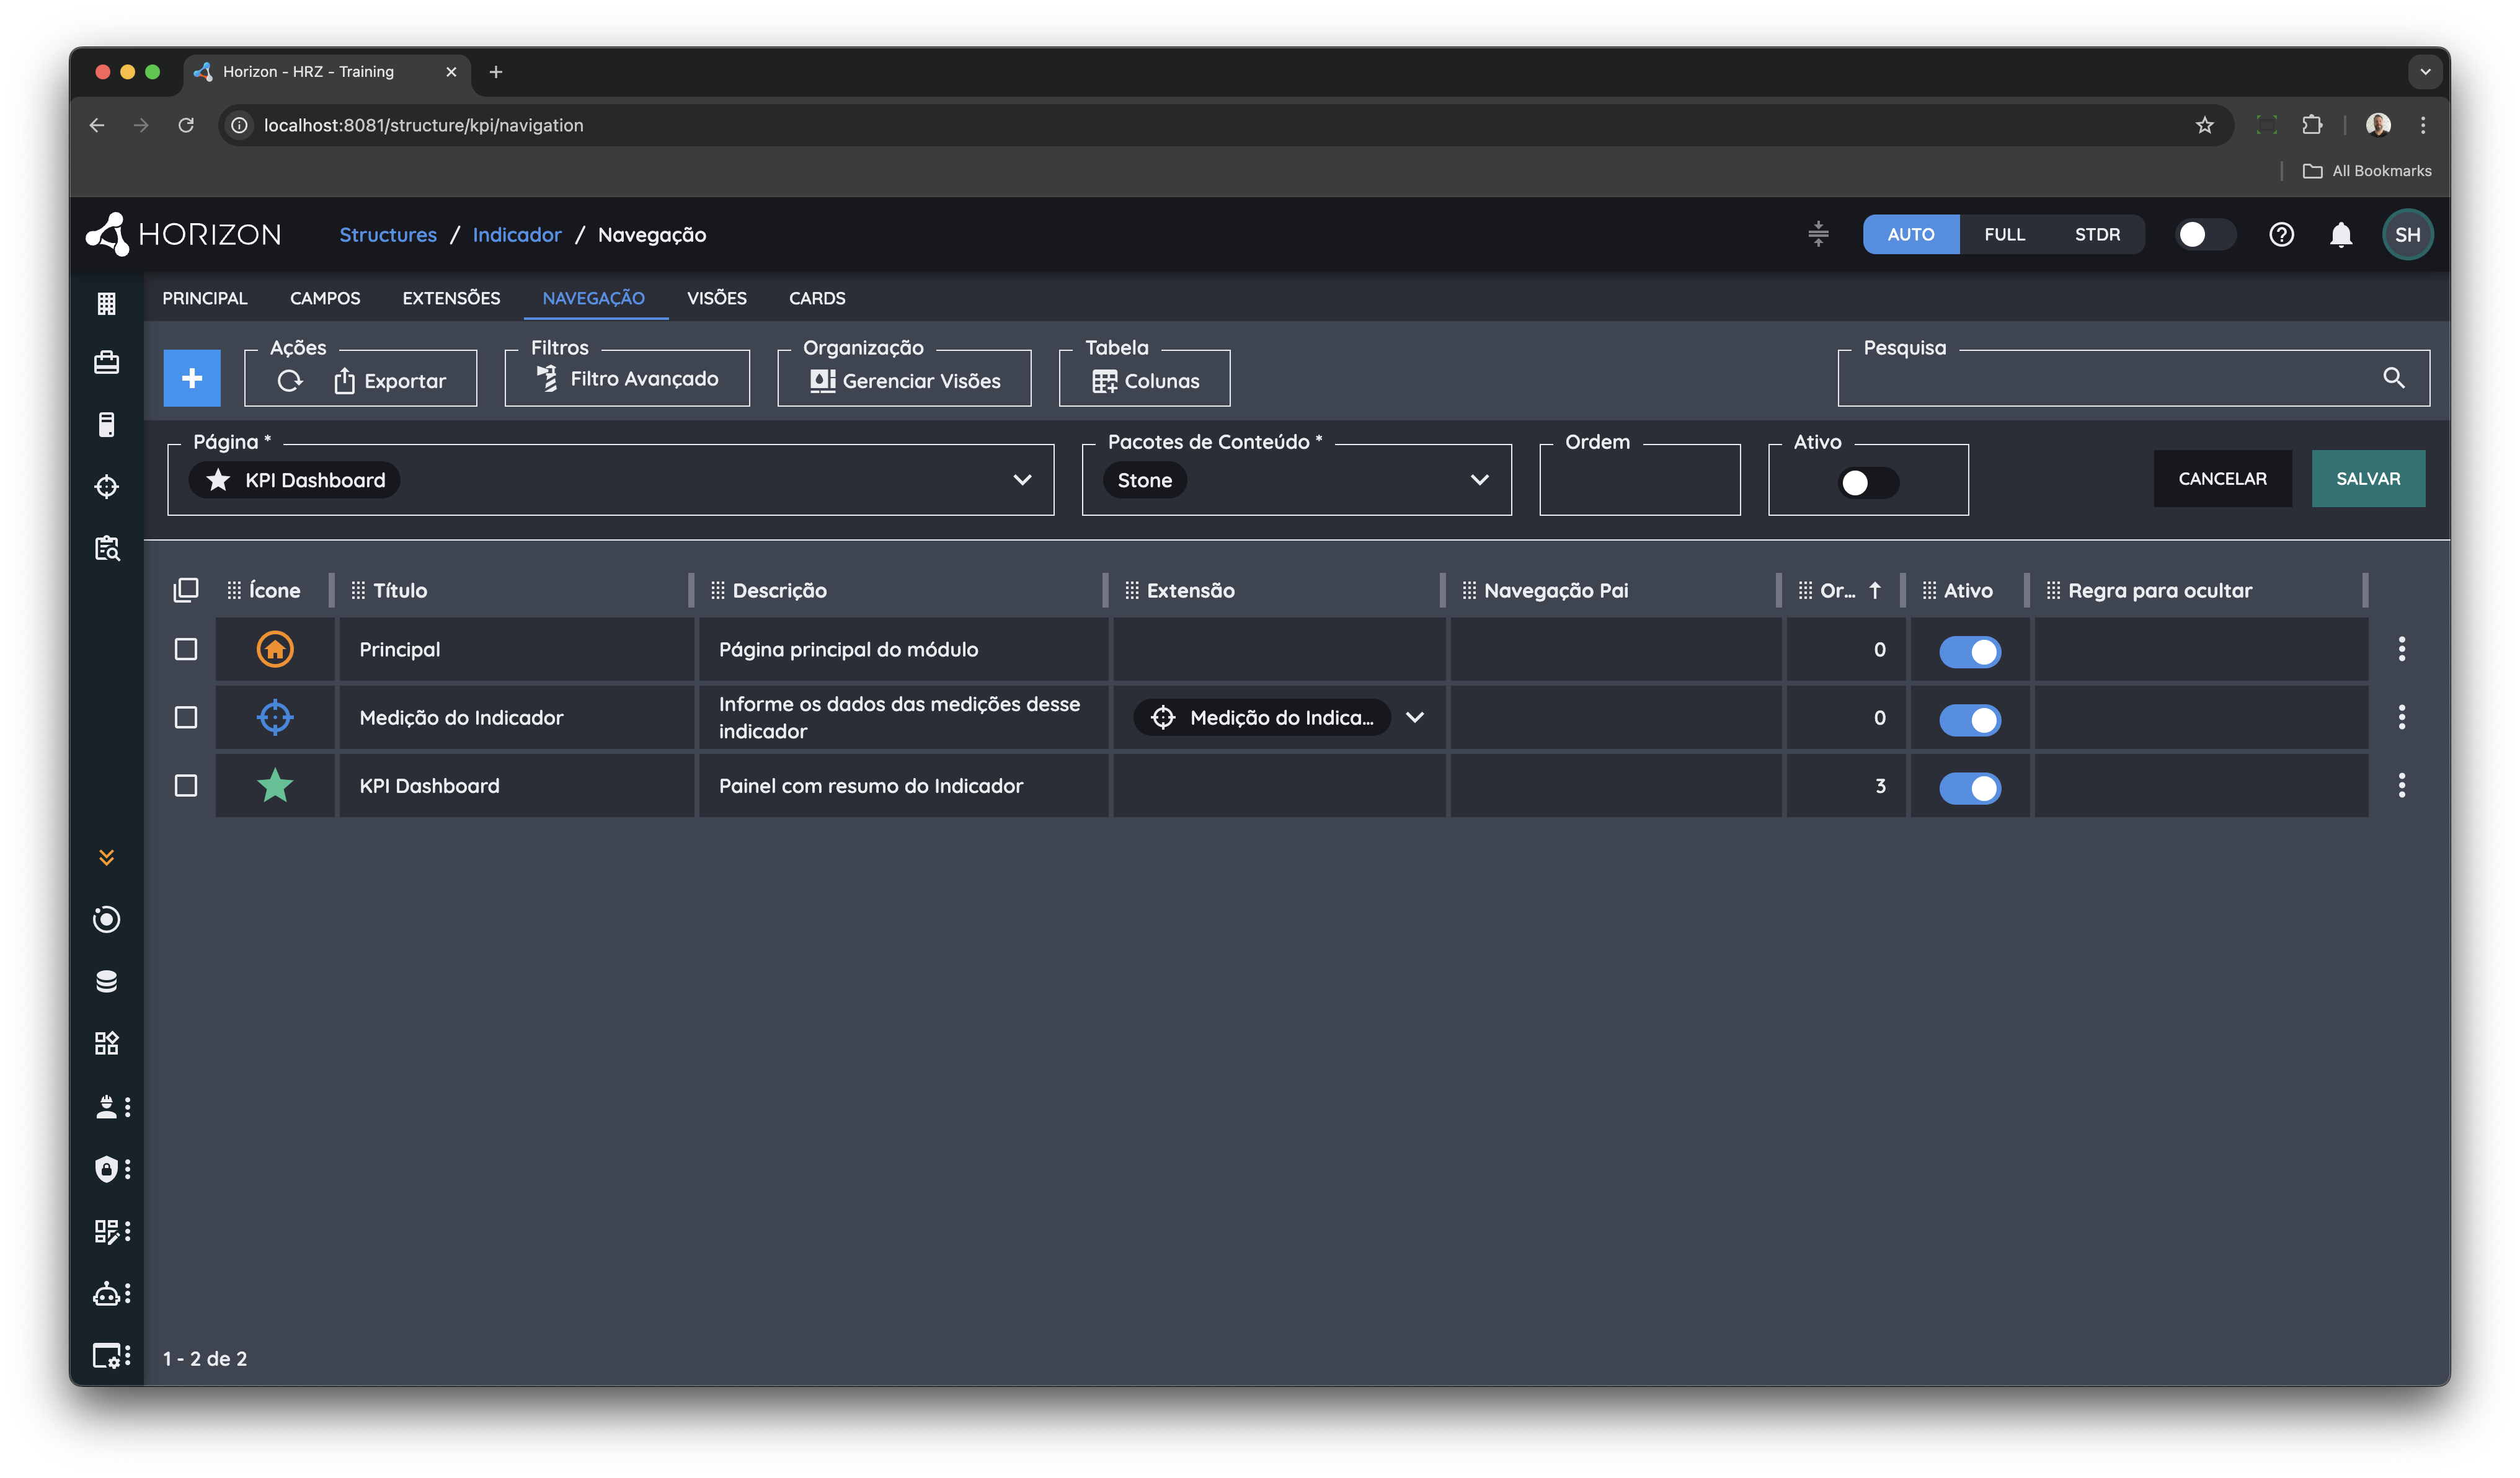Switch to the PRINCIPAL tab

coord(205,298)
